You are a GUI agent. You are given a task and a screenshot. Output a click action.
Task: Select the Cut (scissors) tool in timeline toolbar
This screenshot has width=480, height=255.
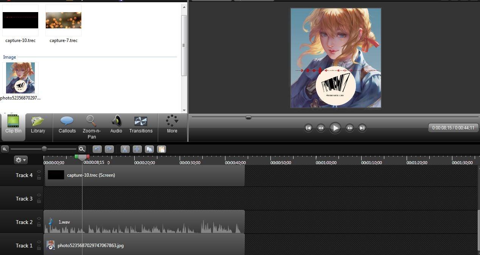125,149
